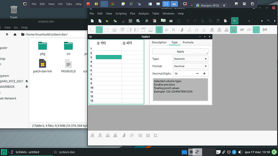The width and height of the screenshot is (278, 156).
Task: Click the Cut scissors icon in SciDAVis
Action: pyautogui.click(x=203, y=21)
